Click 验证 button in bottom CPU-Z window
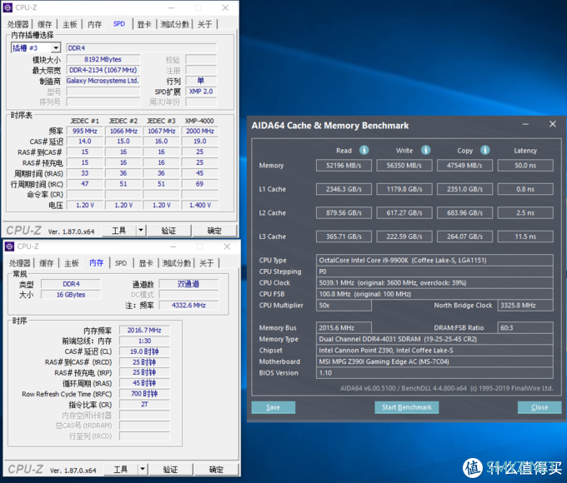This screenshot has width=567, height=483. (x=170, y=469)
